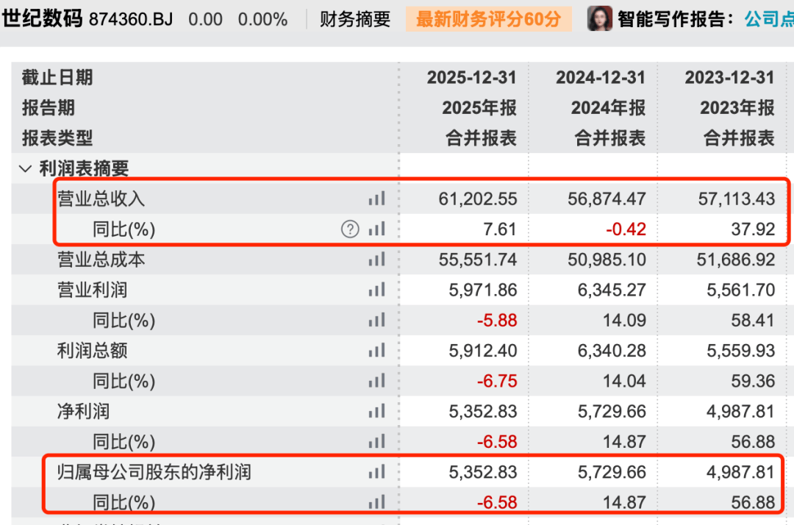Open chart icon for 净利润 row
The width and height of the screenshot is (794, 525).
tap(376, 411)
